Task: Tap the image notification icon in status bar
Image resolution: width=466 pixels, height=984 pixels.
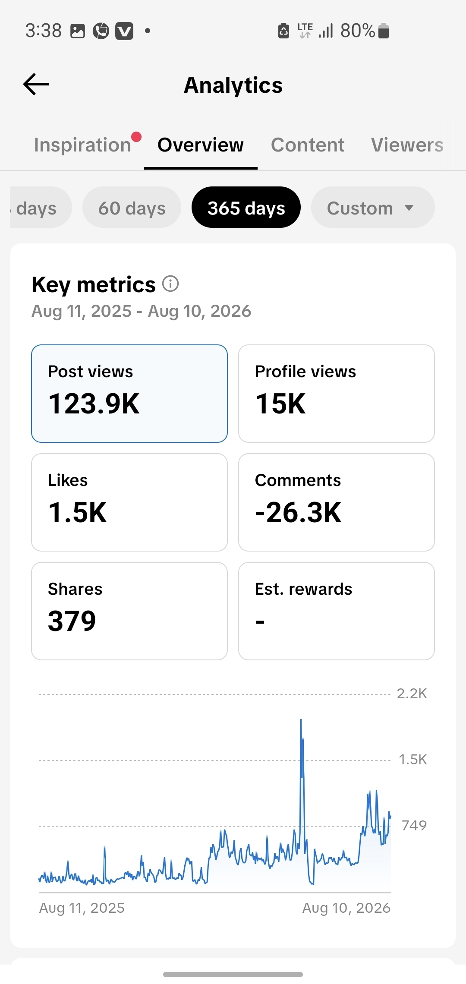Action: (78, 31)
